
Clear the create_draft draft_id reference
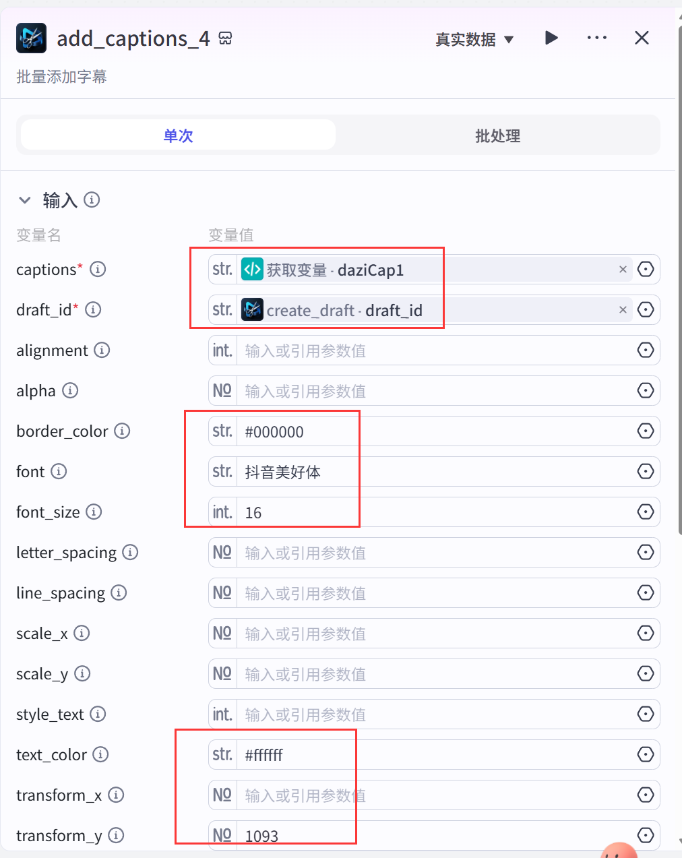coord(623,310)
